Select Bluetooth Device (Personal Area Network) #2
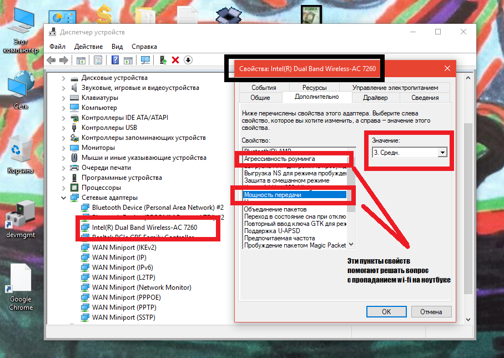The image size is (504, 358). pos(158,208)
